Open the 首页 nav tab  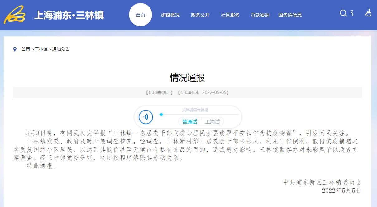(141, 15)
